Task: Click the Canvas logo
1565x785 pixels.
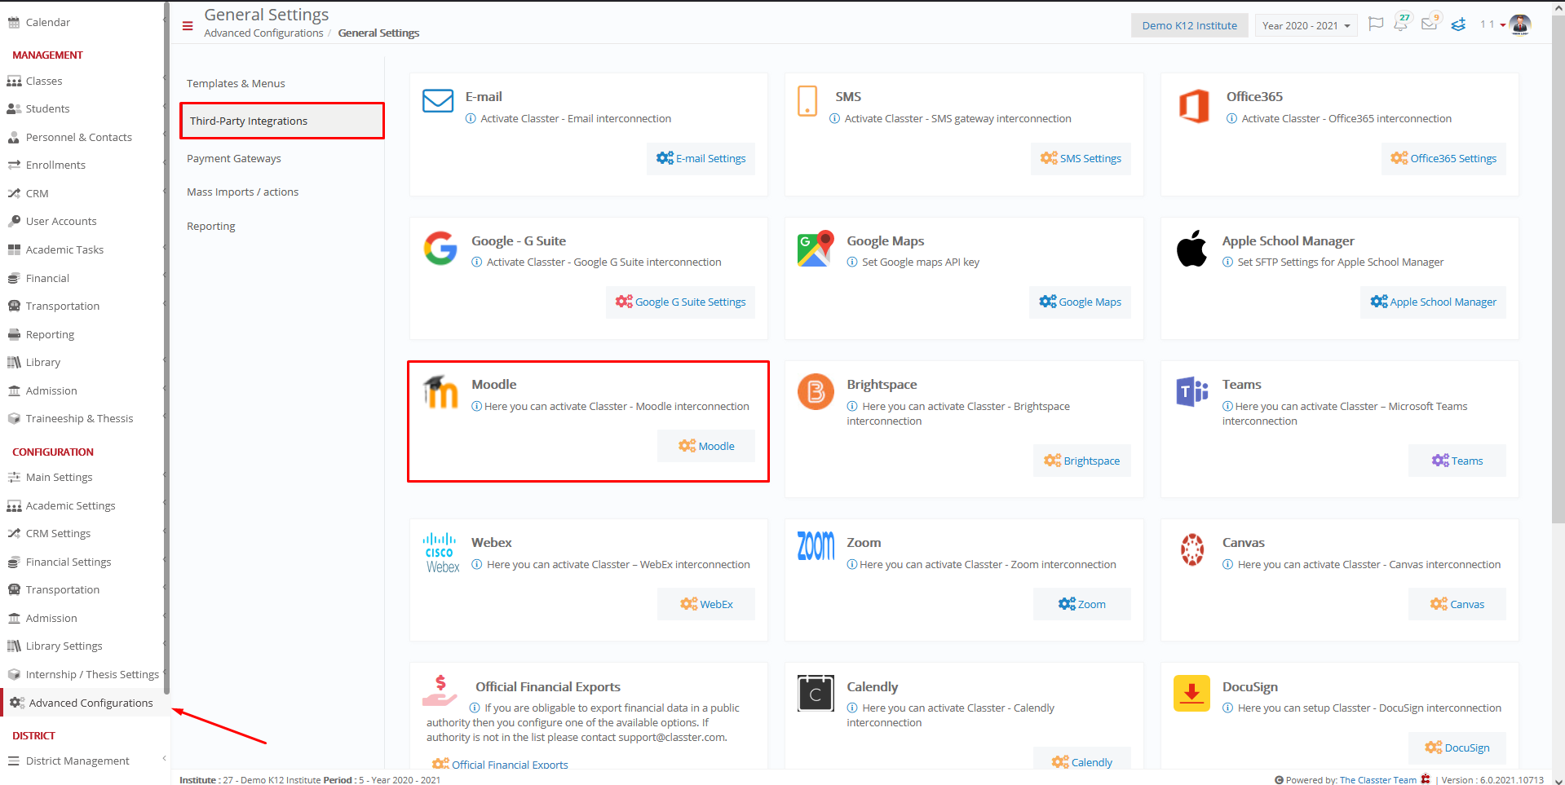Action: pos(1191,549)
